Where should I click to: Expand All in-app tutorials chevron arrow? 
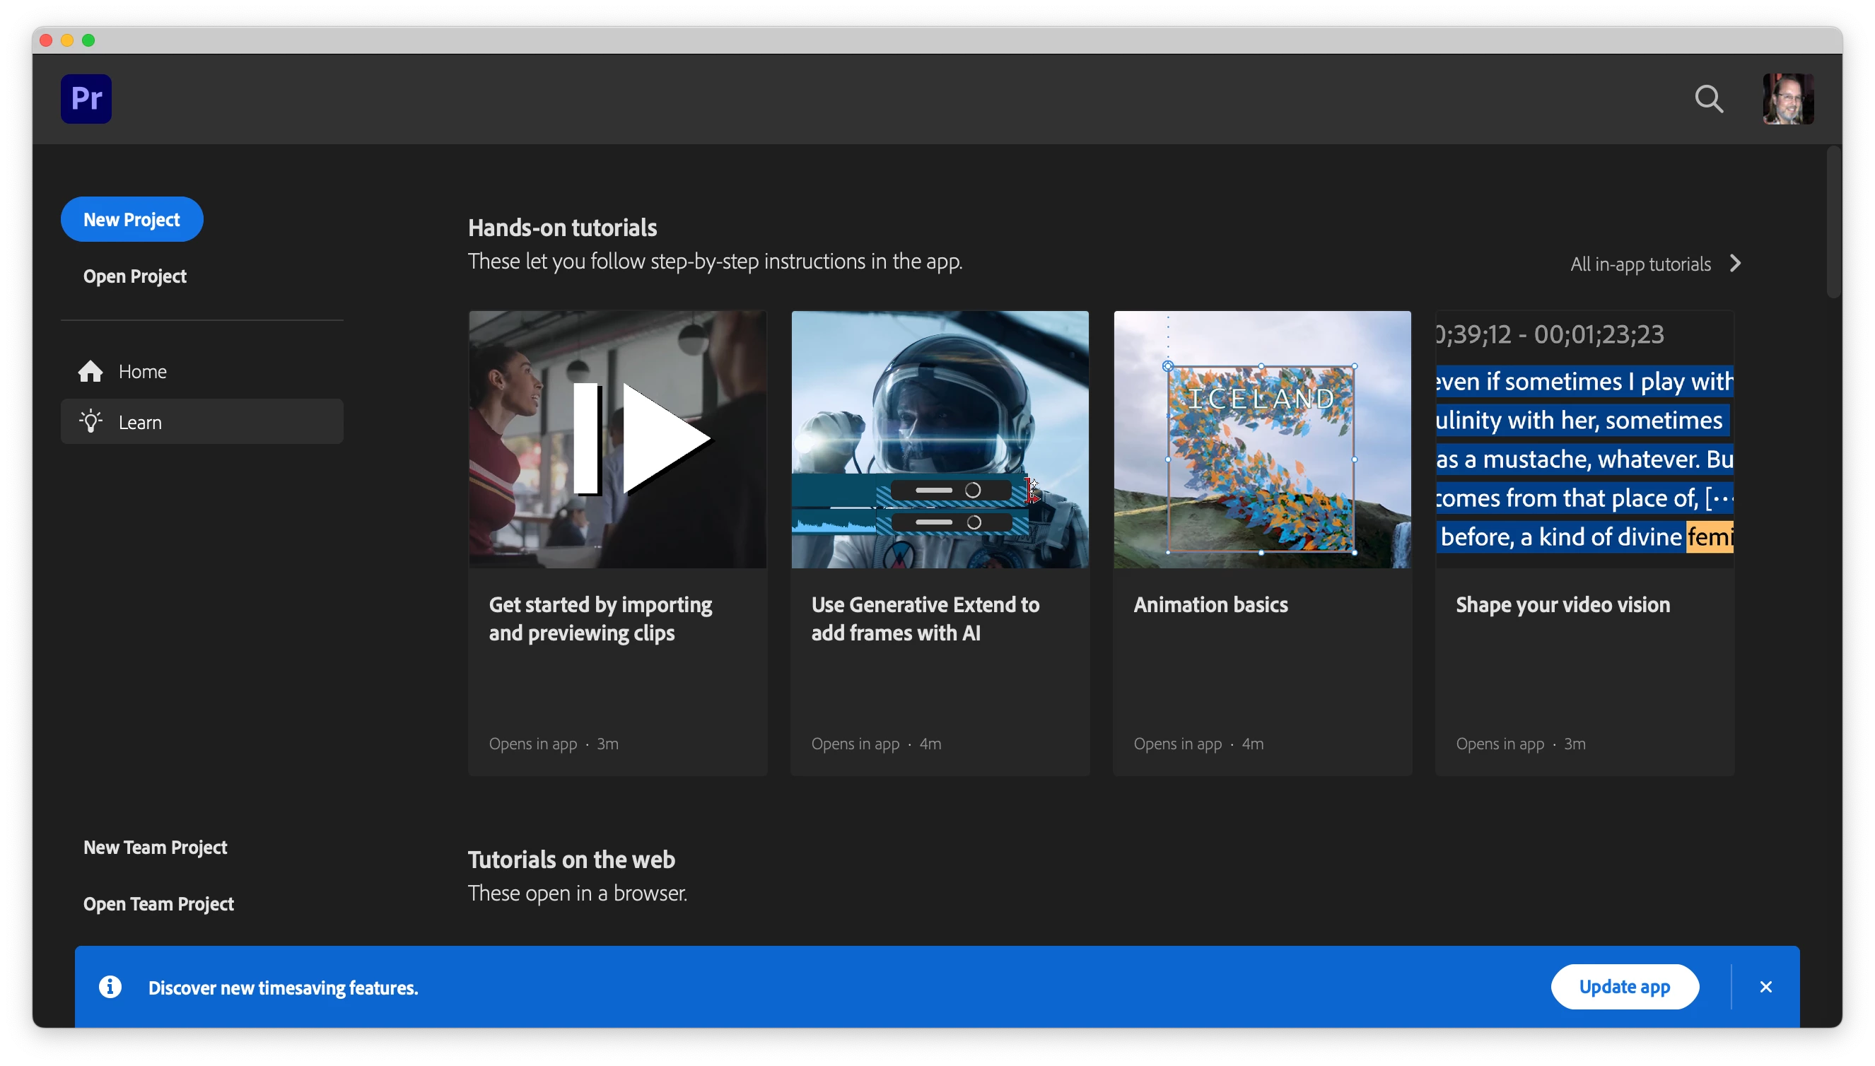click(1734, 264)
